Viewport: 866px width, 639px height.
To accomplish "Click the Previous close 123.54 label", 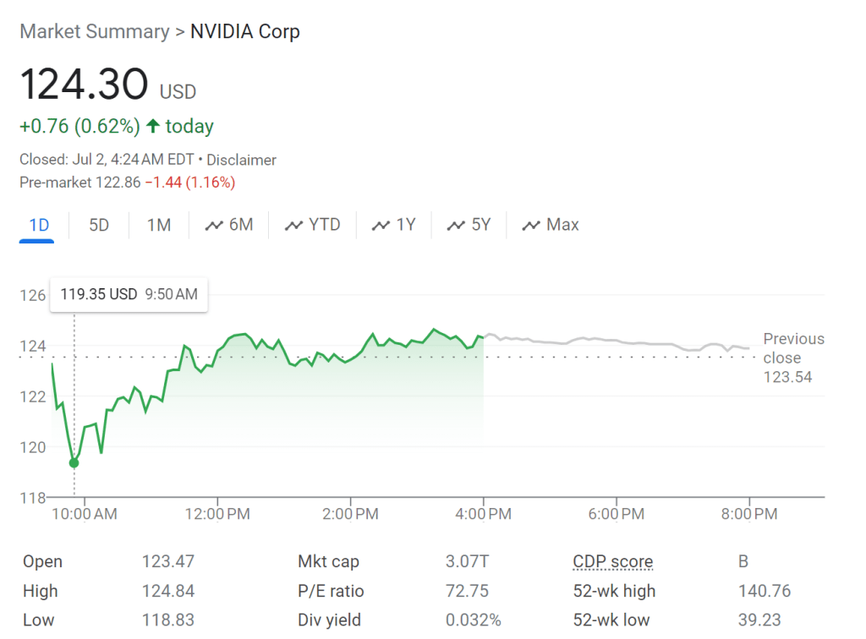I will [x=792, y=358].
